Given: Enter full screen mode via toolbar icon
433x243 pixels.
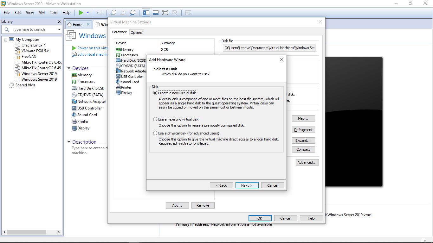Looking at the screenshot, I should (165, 13).
